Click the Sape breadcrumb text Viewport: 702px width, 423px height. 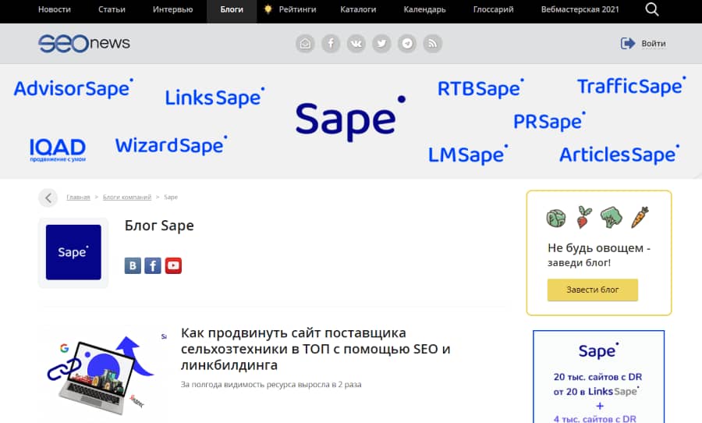tap(171, 197)
